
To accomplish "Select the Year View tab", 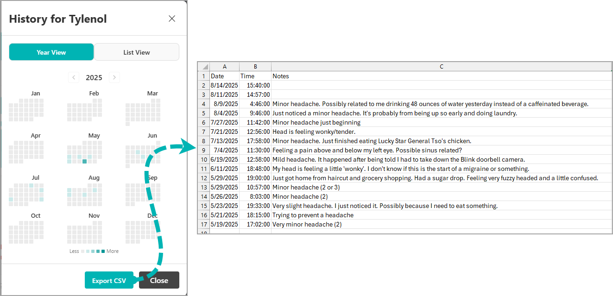I will click(x=51, y=52).
